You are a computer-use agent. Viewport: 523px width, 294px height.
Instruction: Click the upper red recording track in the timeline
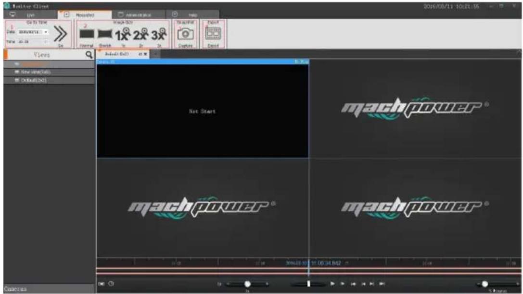pyautogui.click(x=308, y=269)
